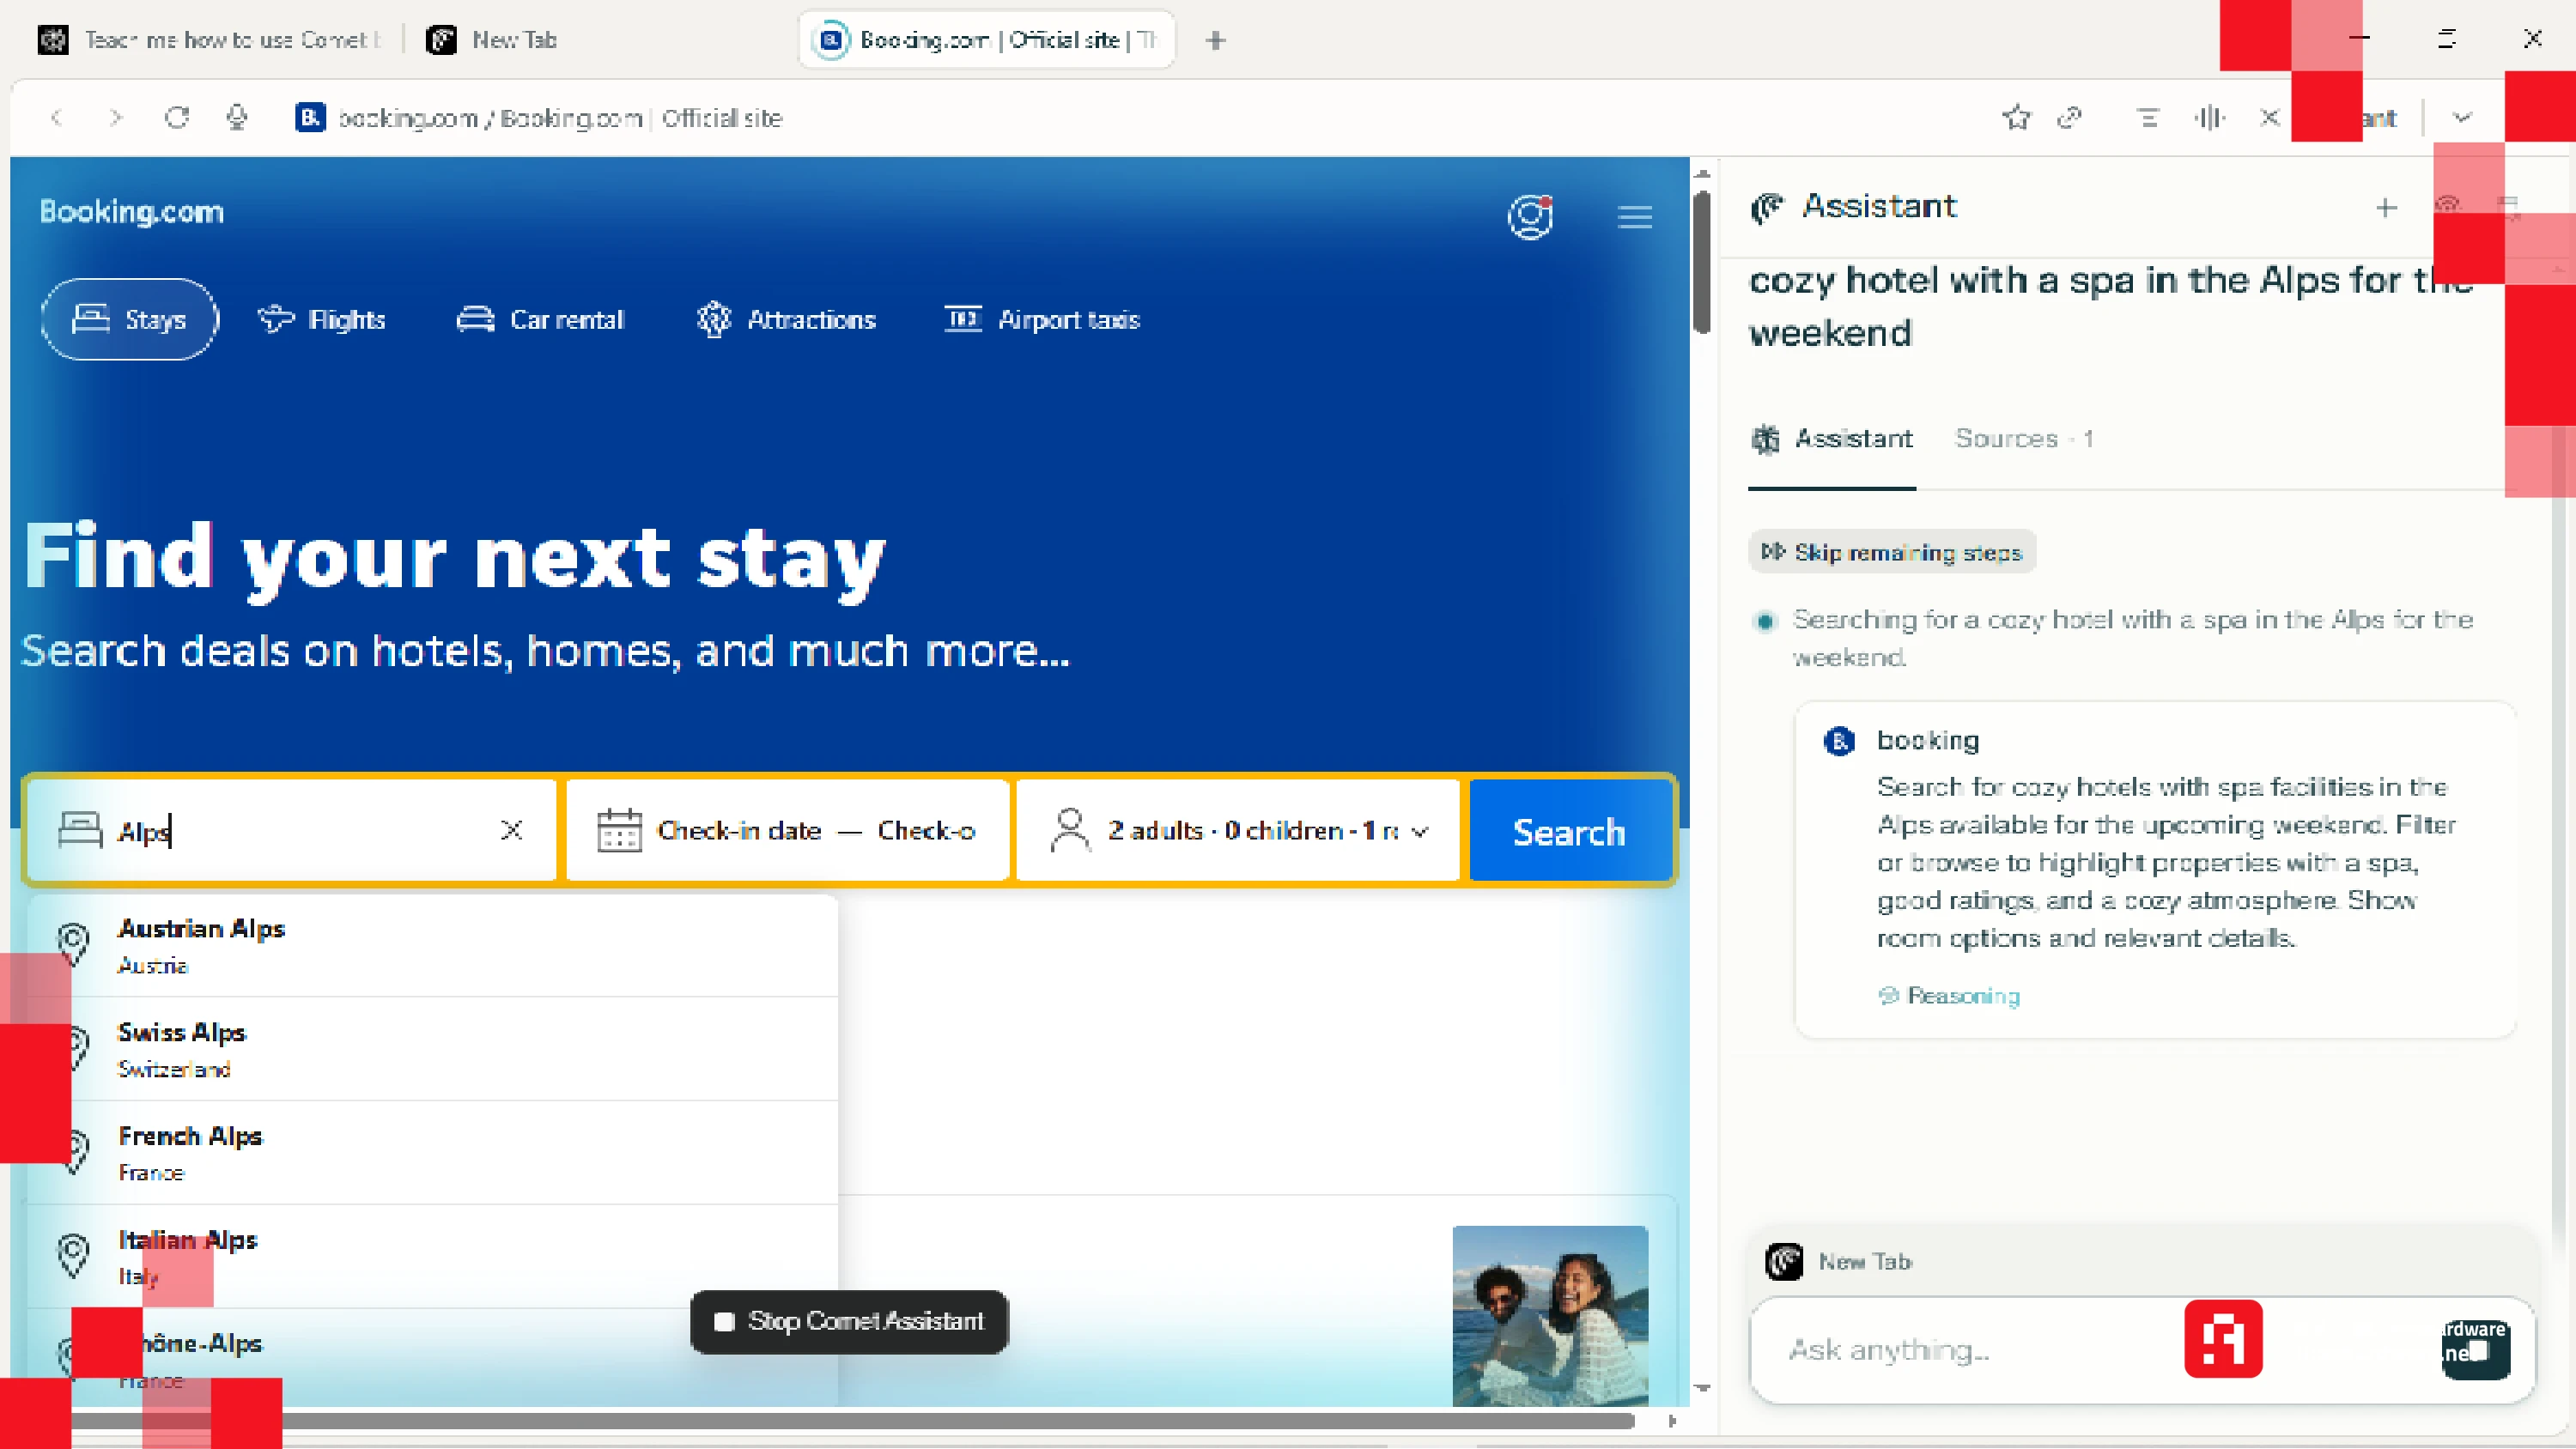Reload the current Booking.com page
This screenshot has width=2576, height=1449.
(x=177, y=117)
